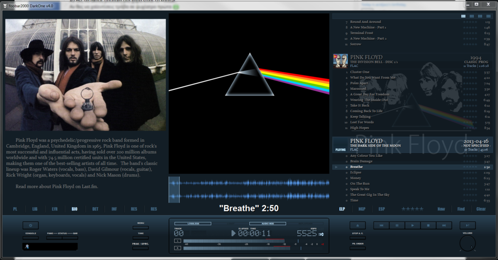The image size is (498, 260).
Task: Adjust the Volume knob
Action: pyautogui.click(x=467, y=244)
